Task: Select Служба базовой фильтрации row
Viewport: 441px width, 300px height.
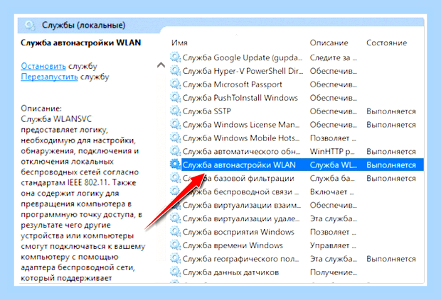Action: (297, 178)
